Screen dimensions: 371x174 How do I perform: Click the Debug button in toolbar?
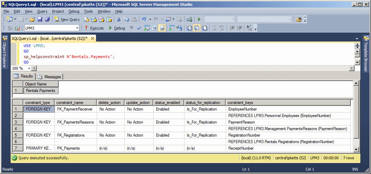click(x=117, y=28)
